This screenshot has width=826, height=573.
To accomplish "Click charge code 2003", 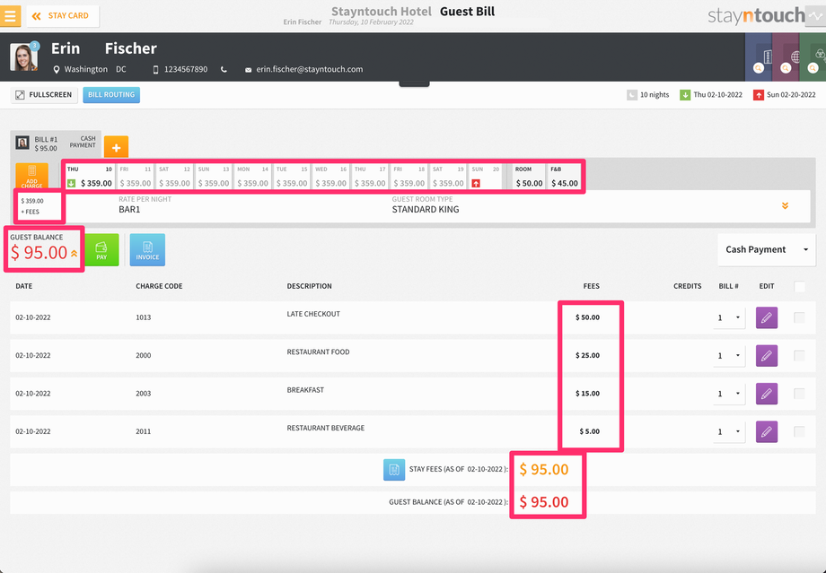I will [x=144, y=394].
